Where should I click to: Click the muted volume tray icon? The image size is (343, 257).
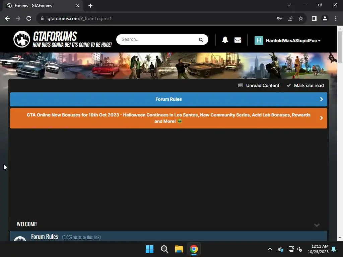[300, 249]
